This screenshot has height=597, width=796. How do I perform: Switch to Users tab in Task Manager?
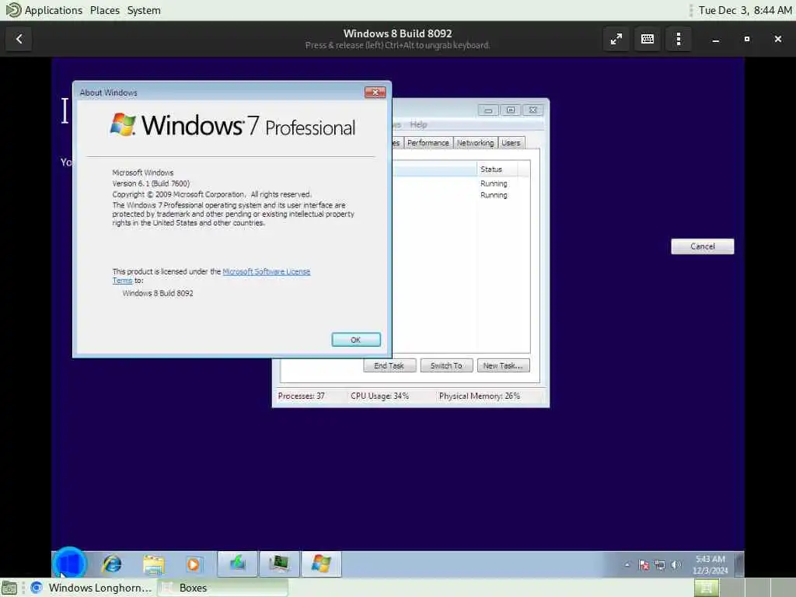pos(511,143)
